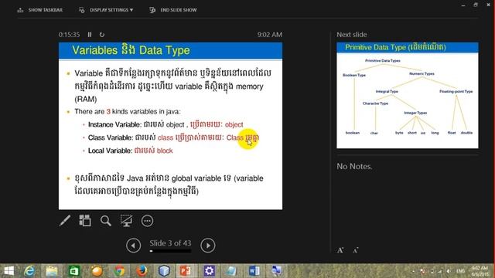The height and width of the screenshot is (278, 495).
Task: Restart the presentation timer
Action: coord(102,35)
